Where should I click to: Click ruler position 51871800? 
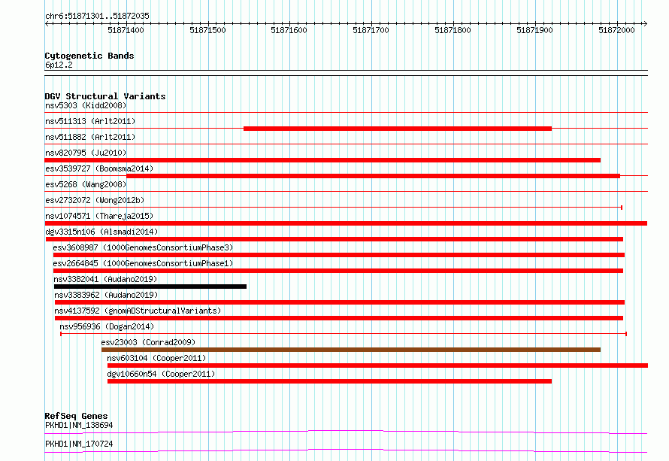pos(453,30)
